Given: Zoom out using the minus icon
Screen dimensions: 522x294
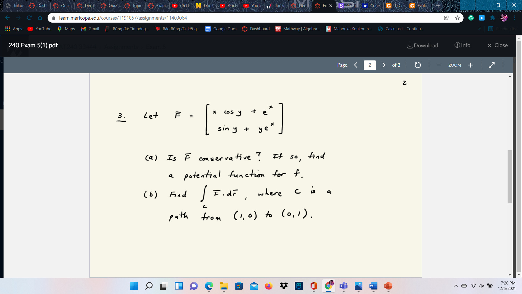Looking at the screenshot, I should point(439,65).
